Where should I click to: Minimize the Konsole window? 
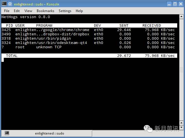click(x=169, y=4)
